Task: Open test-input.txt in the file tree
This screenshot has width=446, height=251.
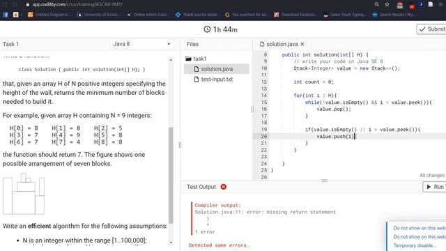Action: pyautogui.click(x=217, y=79)
